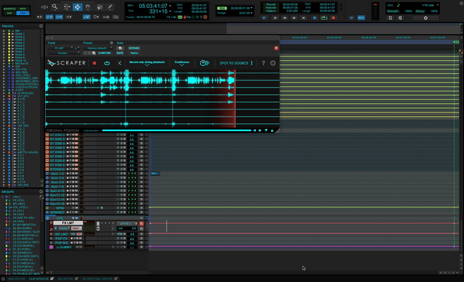This screenshot has height=282, width=464.
Task: Toggle plugin BYPASS
Action: pyautogui.click(x=133, y=48)
